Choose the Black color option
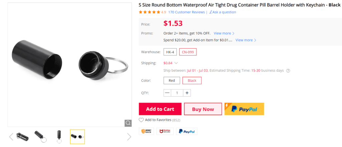 tap(192, 81)
